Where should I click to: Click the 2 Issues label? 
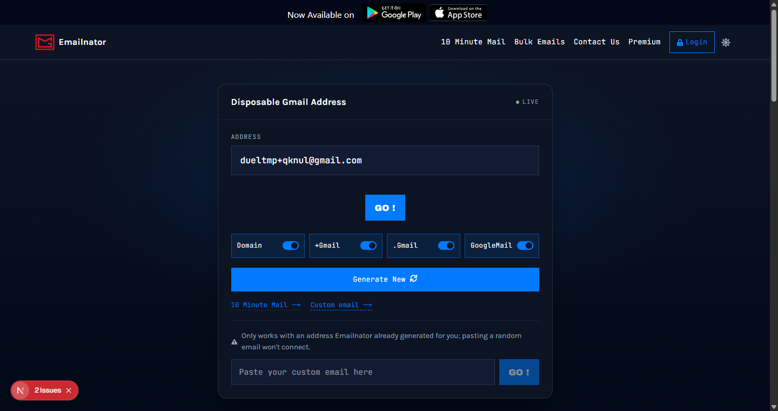[48, 390]
